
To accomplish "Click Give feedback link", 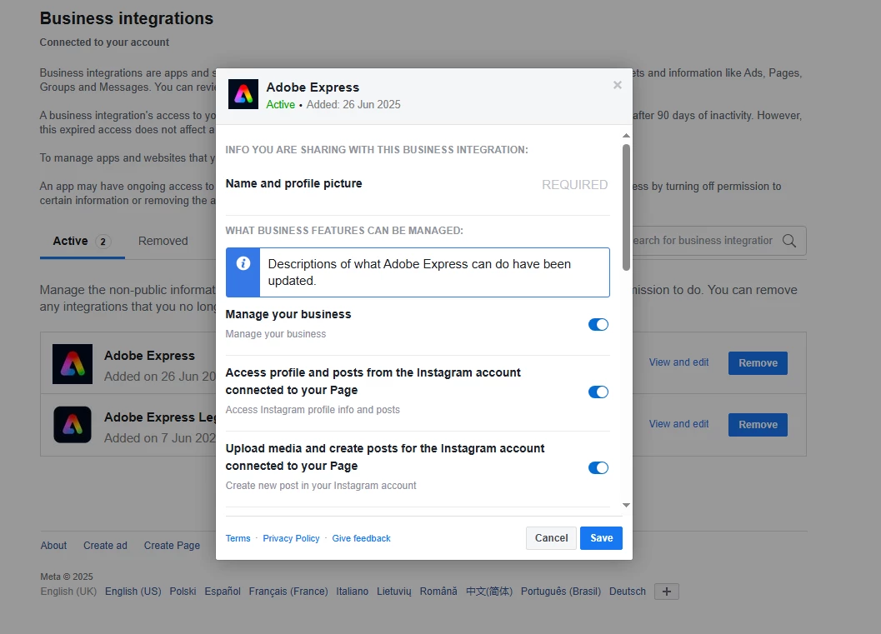I will pos(361,538).
